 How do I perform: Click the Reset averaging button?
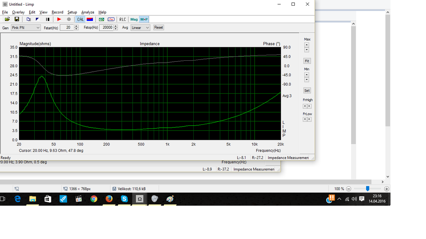click(158, 28)
